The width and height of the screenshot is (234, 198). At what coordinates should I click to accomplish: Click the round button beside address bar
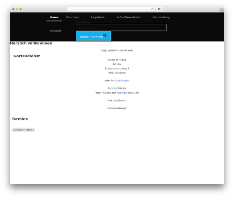pos(159,9)
